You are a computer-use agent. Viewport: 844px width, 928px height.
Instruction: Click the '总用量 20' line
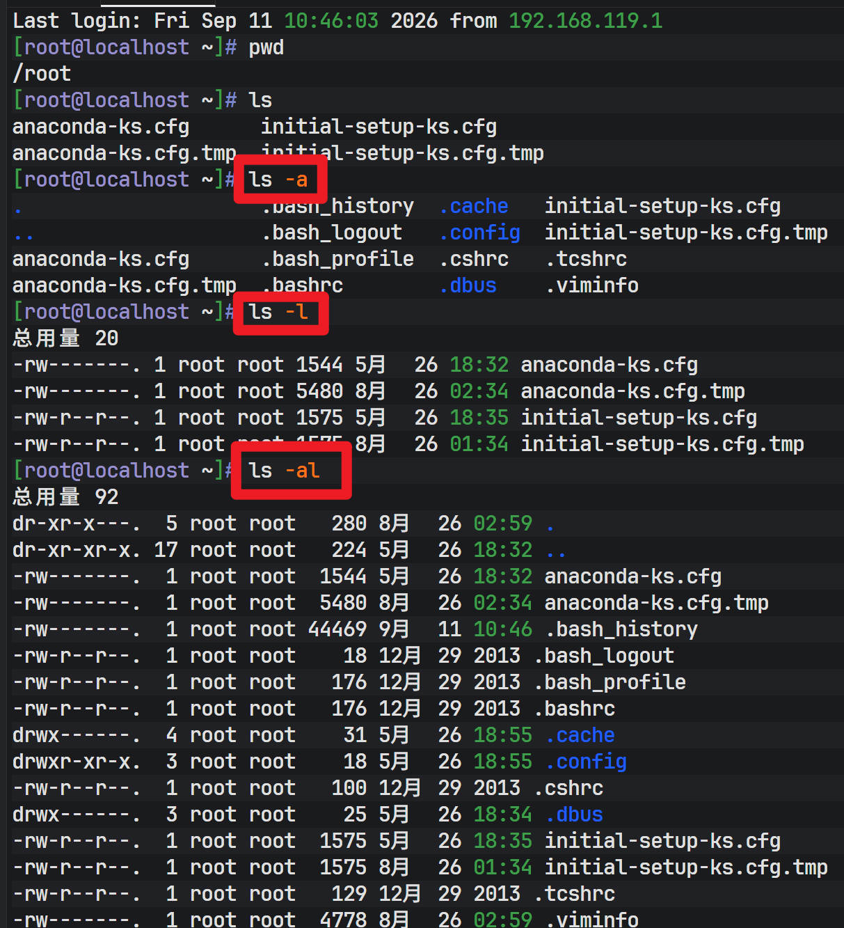[65, 338]
